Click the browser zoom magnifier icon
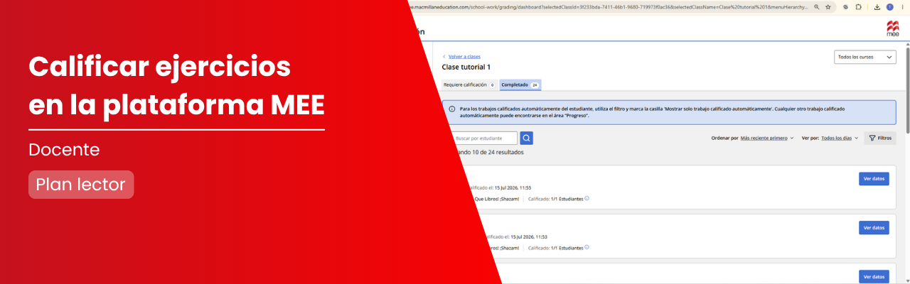This screenshot has width=910, height=284. click(x=817, y=6)
